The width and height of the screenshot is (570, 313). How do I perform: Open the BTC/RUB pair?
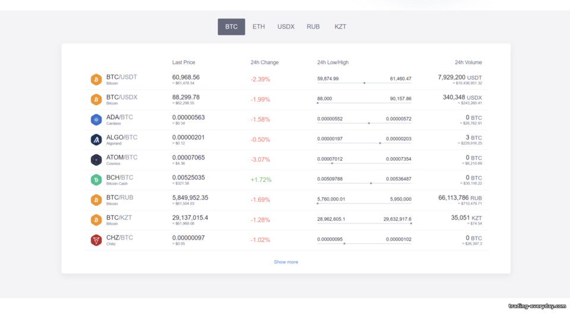(x=119, y=197)
